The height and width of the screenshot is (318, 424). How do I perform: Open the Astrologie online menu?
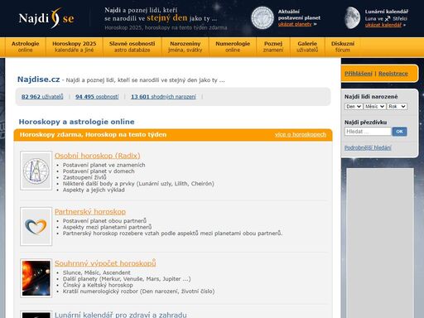pos(25,46)
